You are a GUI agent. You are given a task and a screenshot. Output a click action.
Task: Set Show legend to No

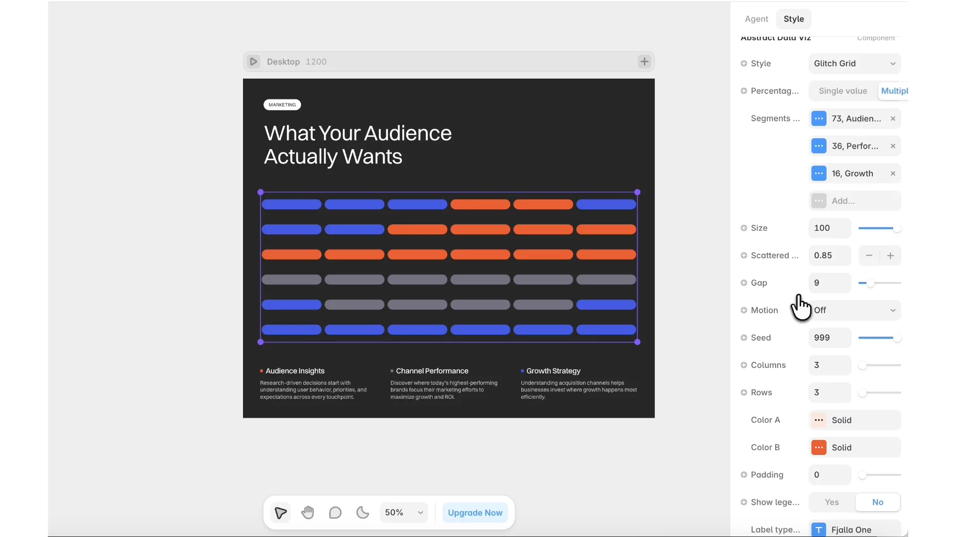click(877, 502)
